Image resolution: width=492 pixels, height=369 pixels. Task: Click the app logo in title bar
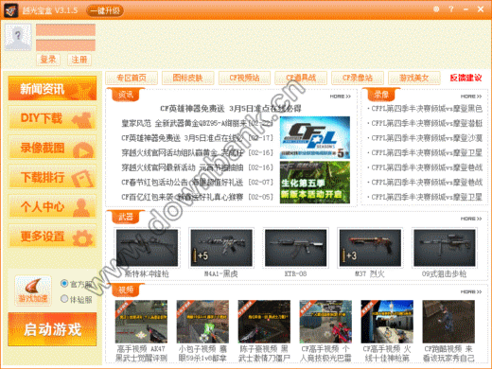(x=11, y=10)
